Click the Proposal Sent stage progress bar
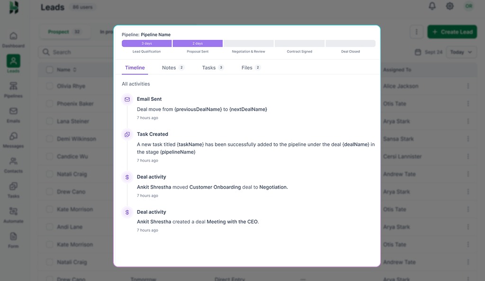The image size is (485, 281). pos(198,43)
